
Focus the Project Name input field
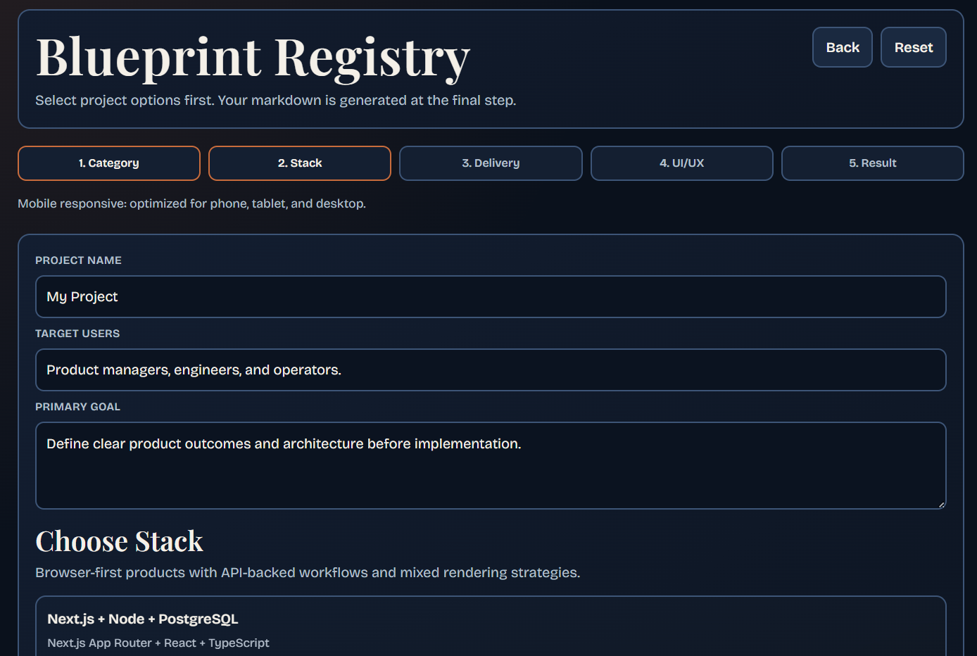[491, 296]
